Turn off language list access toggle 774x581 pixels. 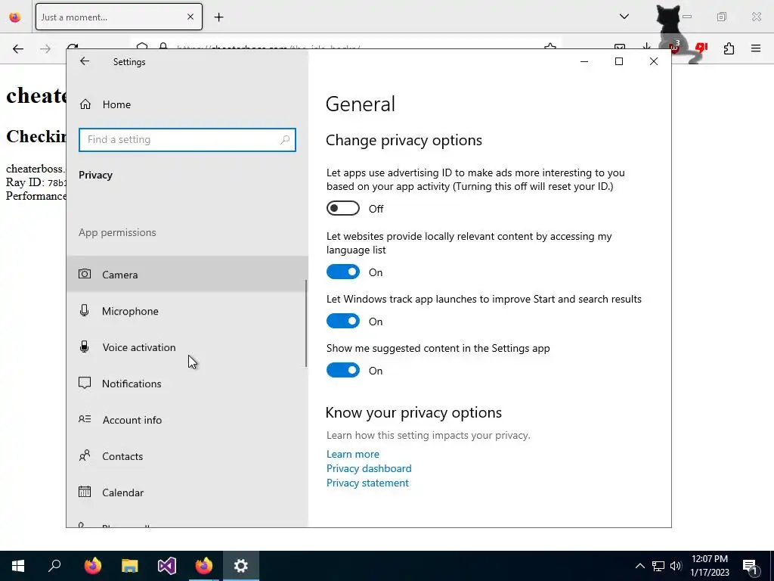[343, 272]
